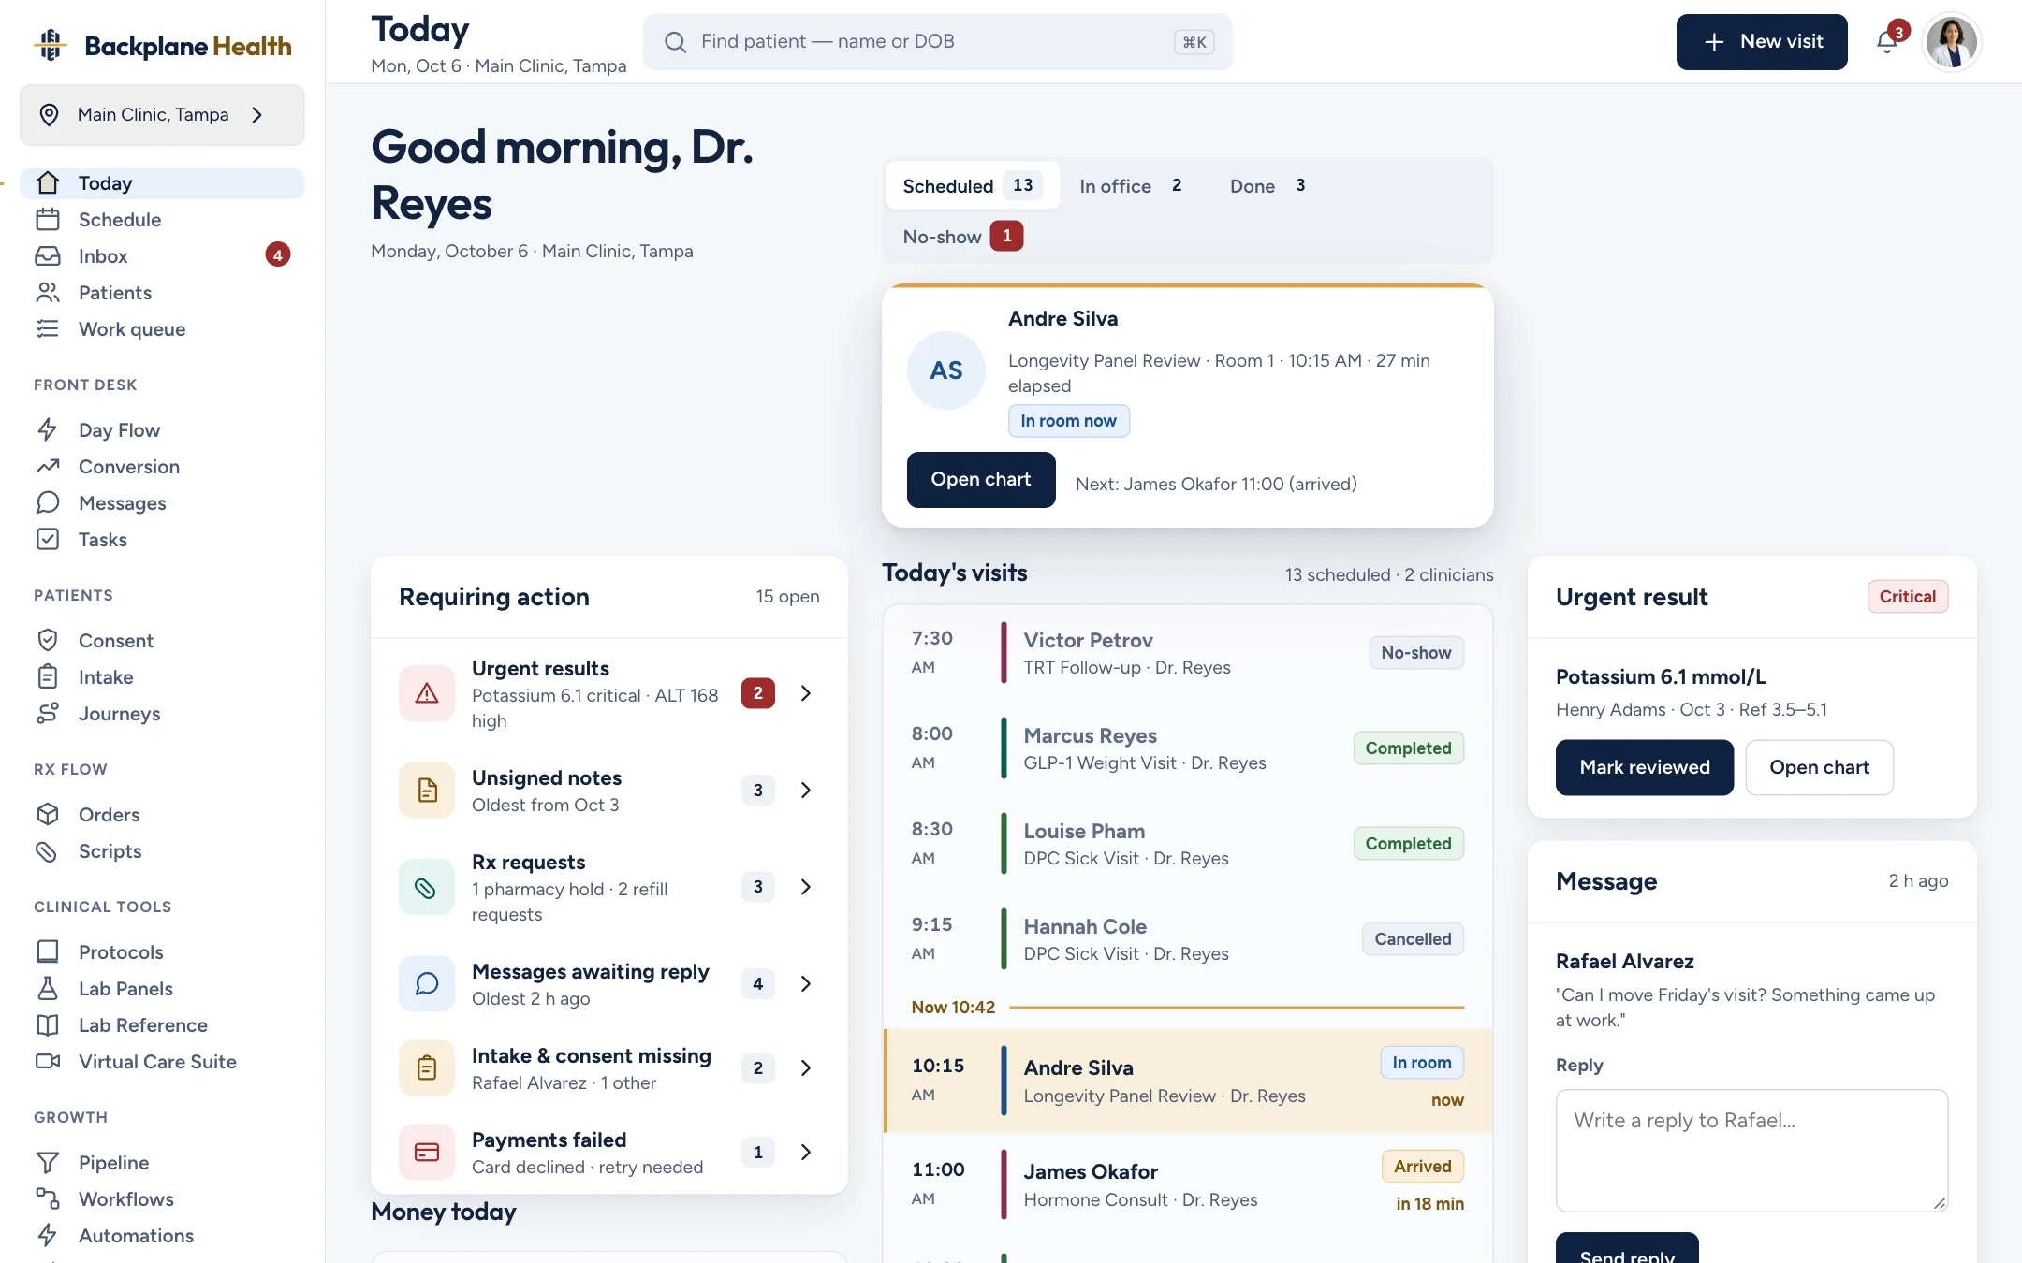Select the Patients people icon
Screen dimensions: 2022x1263
point(48,293)
